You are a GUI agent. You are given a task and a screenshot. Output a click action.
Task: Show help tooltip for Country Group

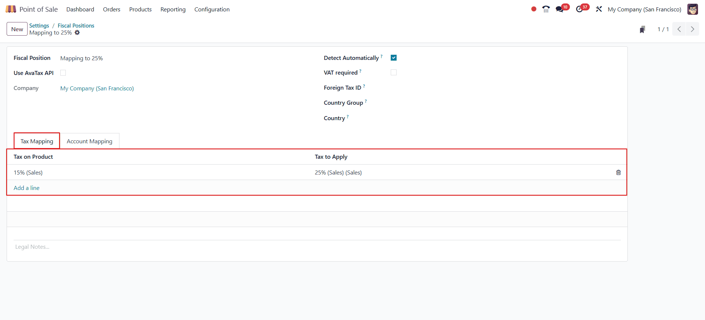pos(366,101)
